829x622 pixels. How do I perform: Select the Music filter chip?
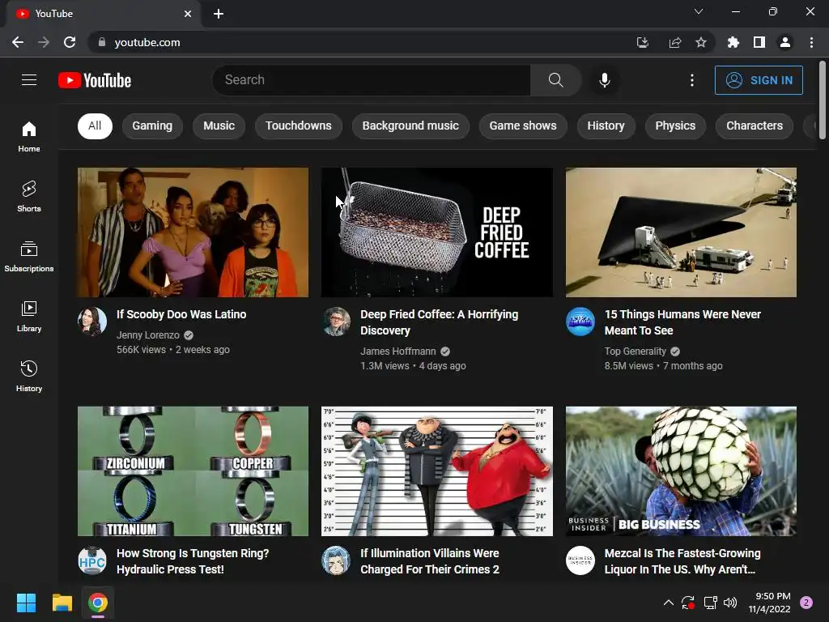coord(219,126)
